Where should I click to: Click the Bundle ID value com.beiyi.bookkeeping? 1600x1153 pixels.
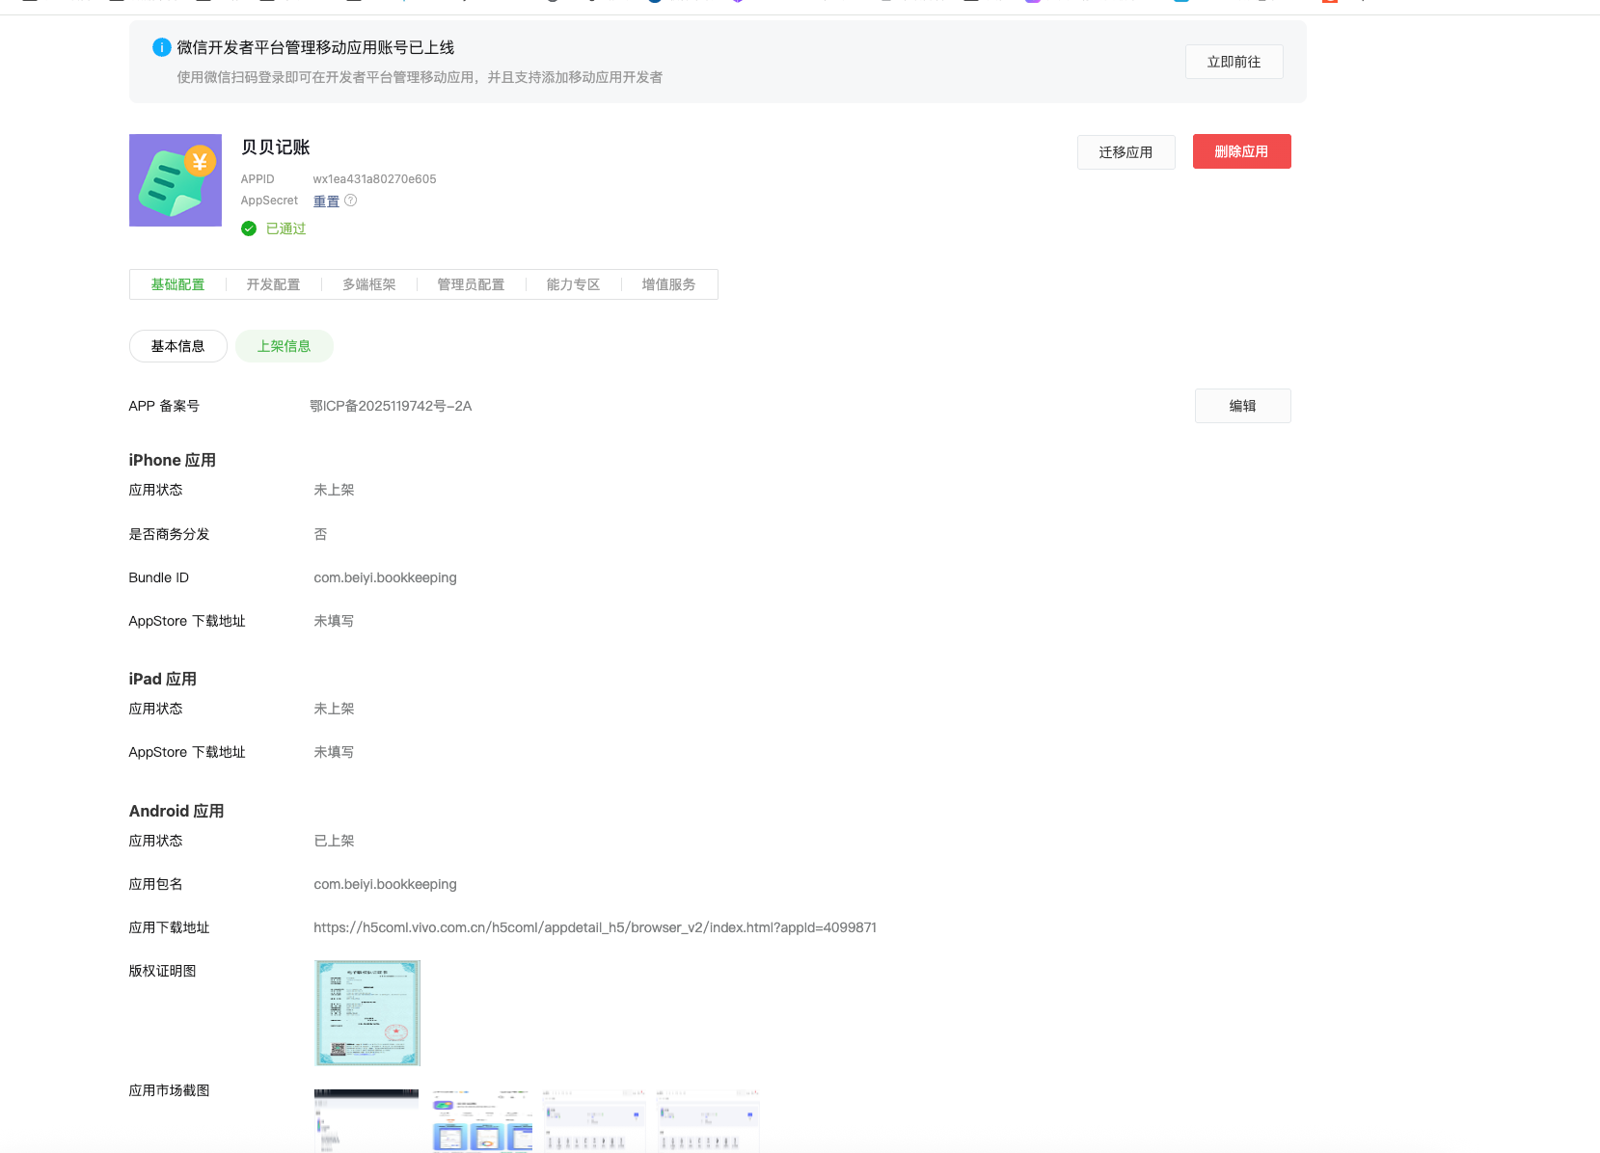(386, 577)
